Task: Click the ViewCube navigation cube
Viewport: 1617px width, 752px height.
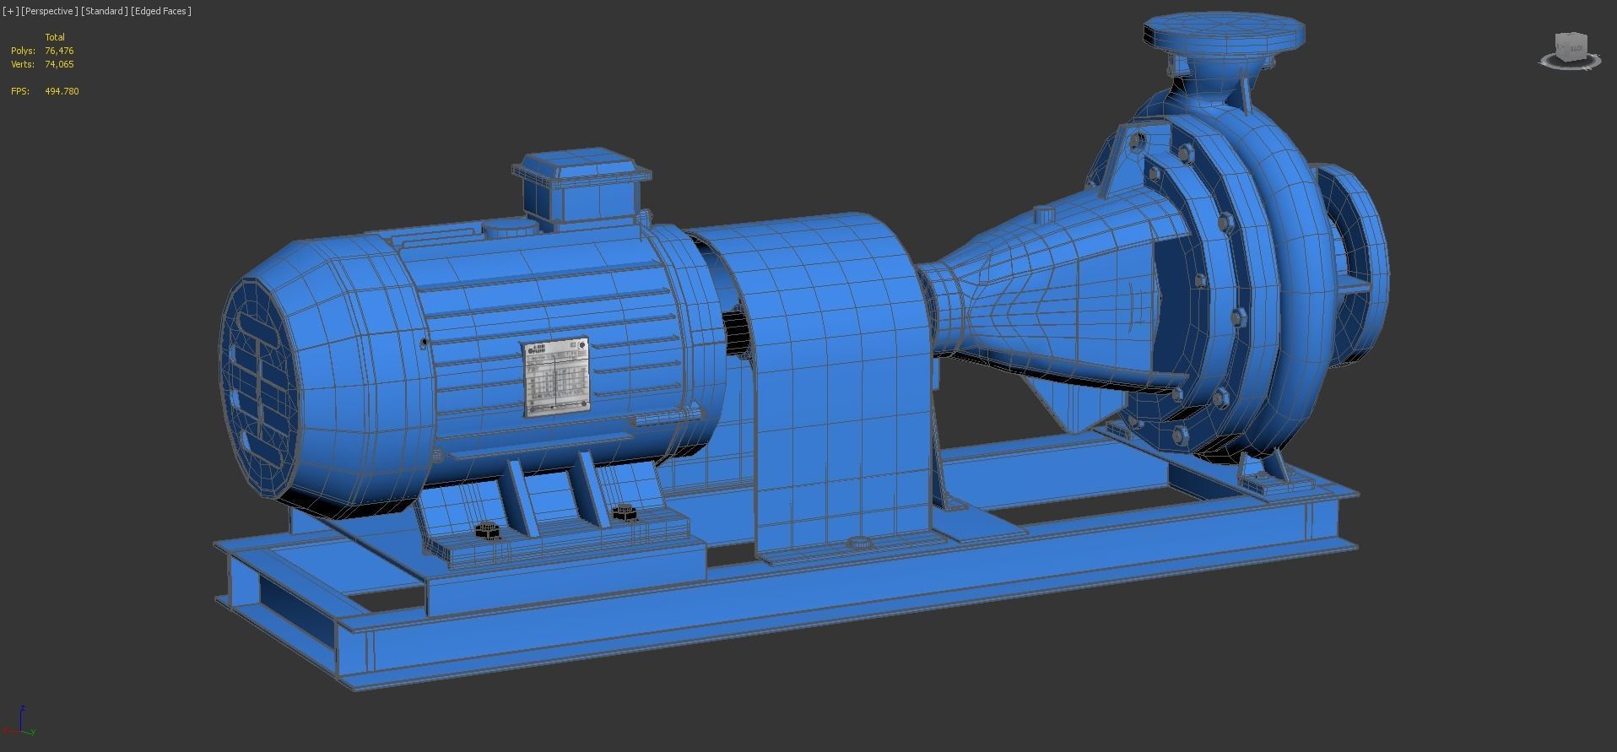Action: (1571, 47)
